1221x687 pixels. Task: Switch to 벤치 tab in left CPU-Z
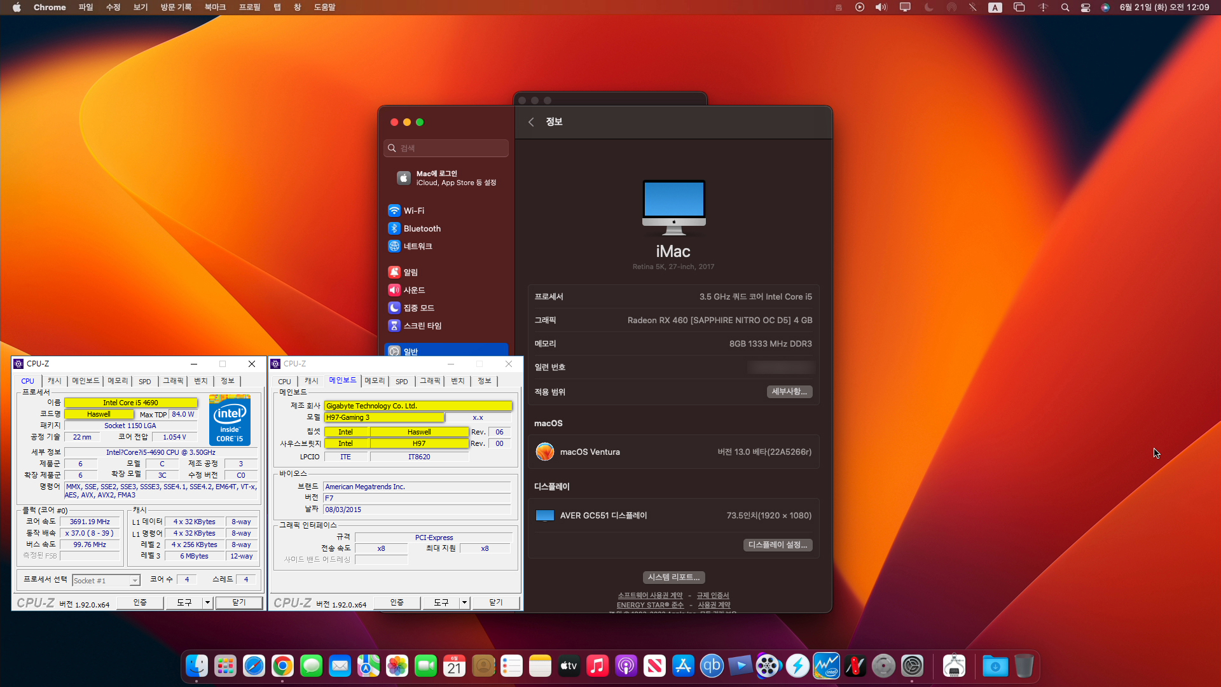coord(201,381)
